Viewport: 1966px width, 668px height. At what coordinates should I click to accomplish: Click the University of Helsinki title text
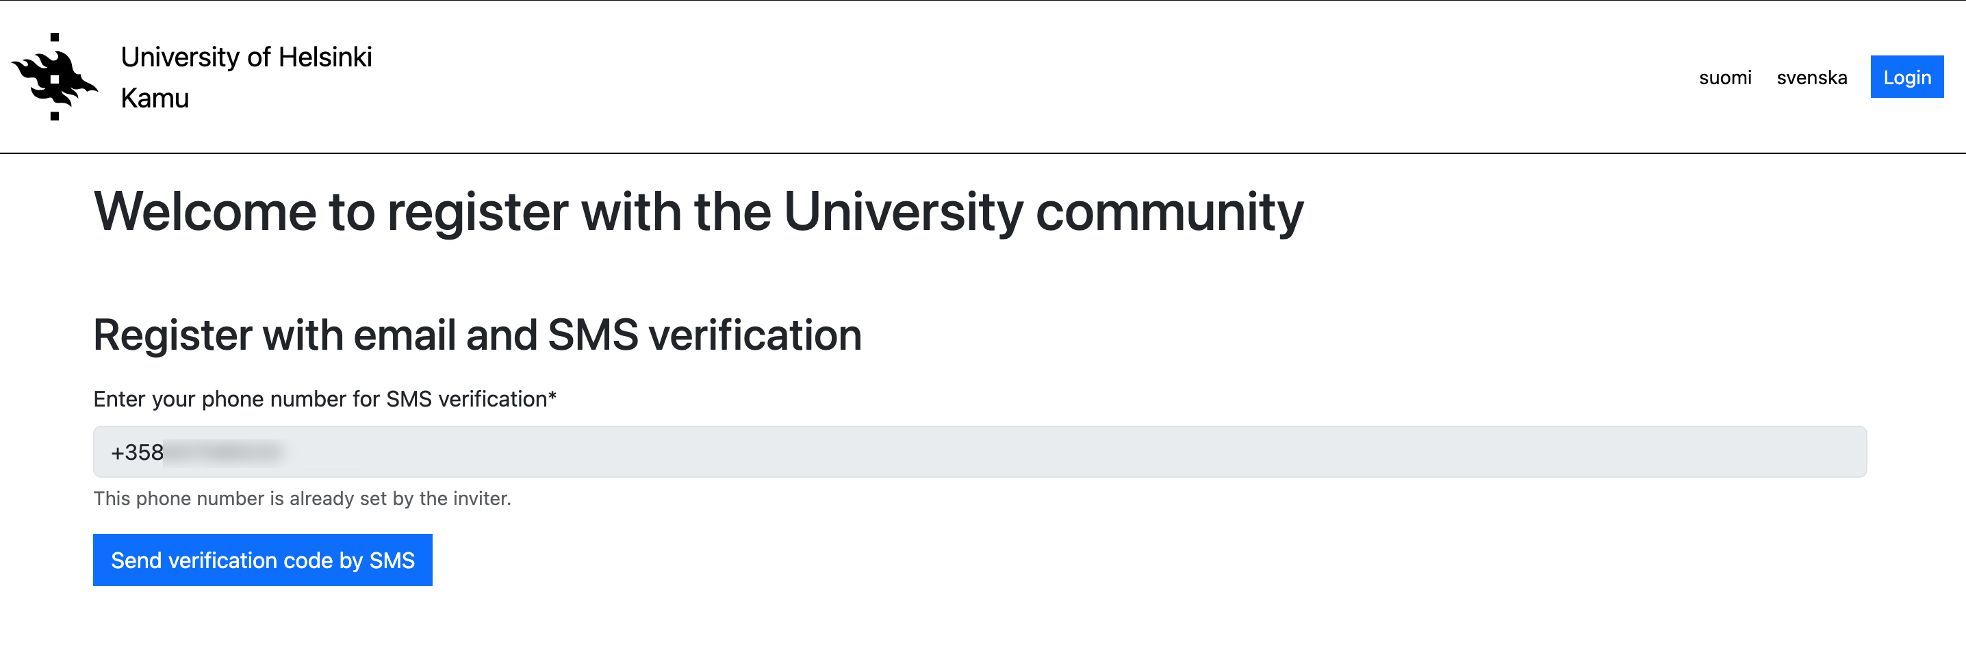[246, 57]
